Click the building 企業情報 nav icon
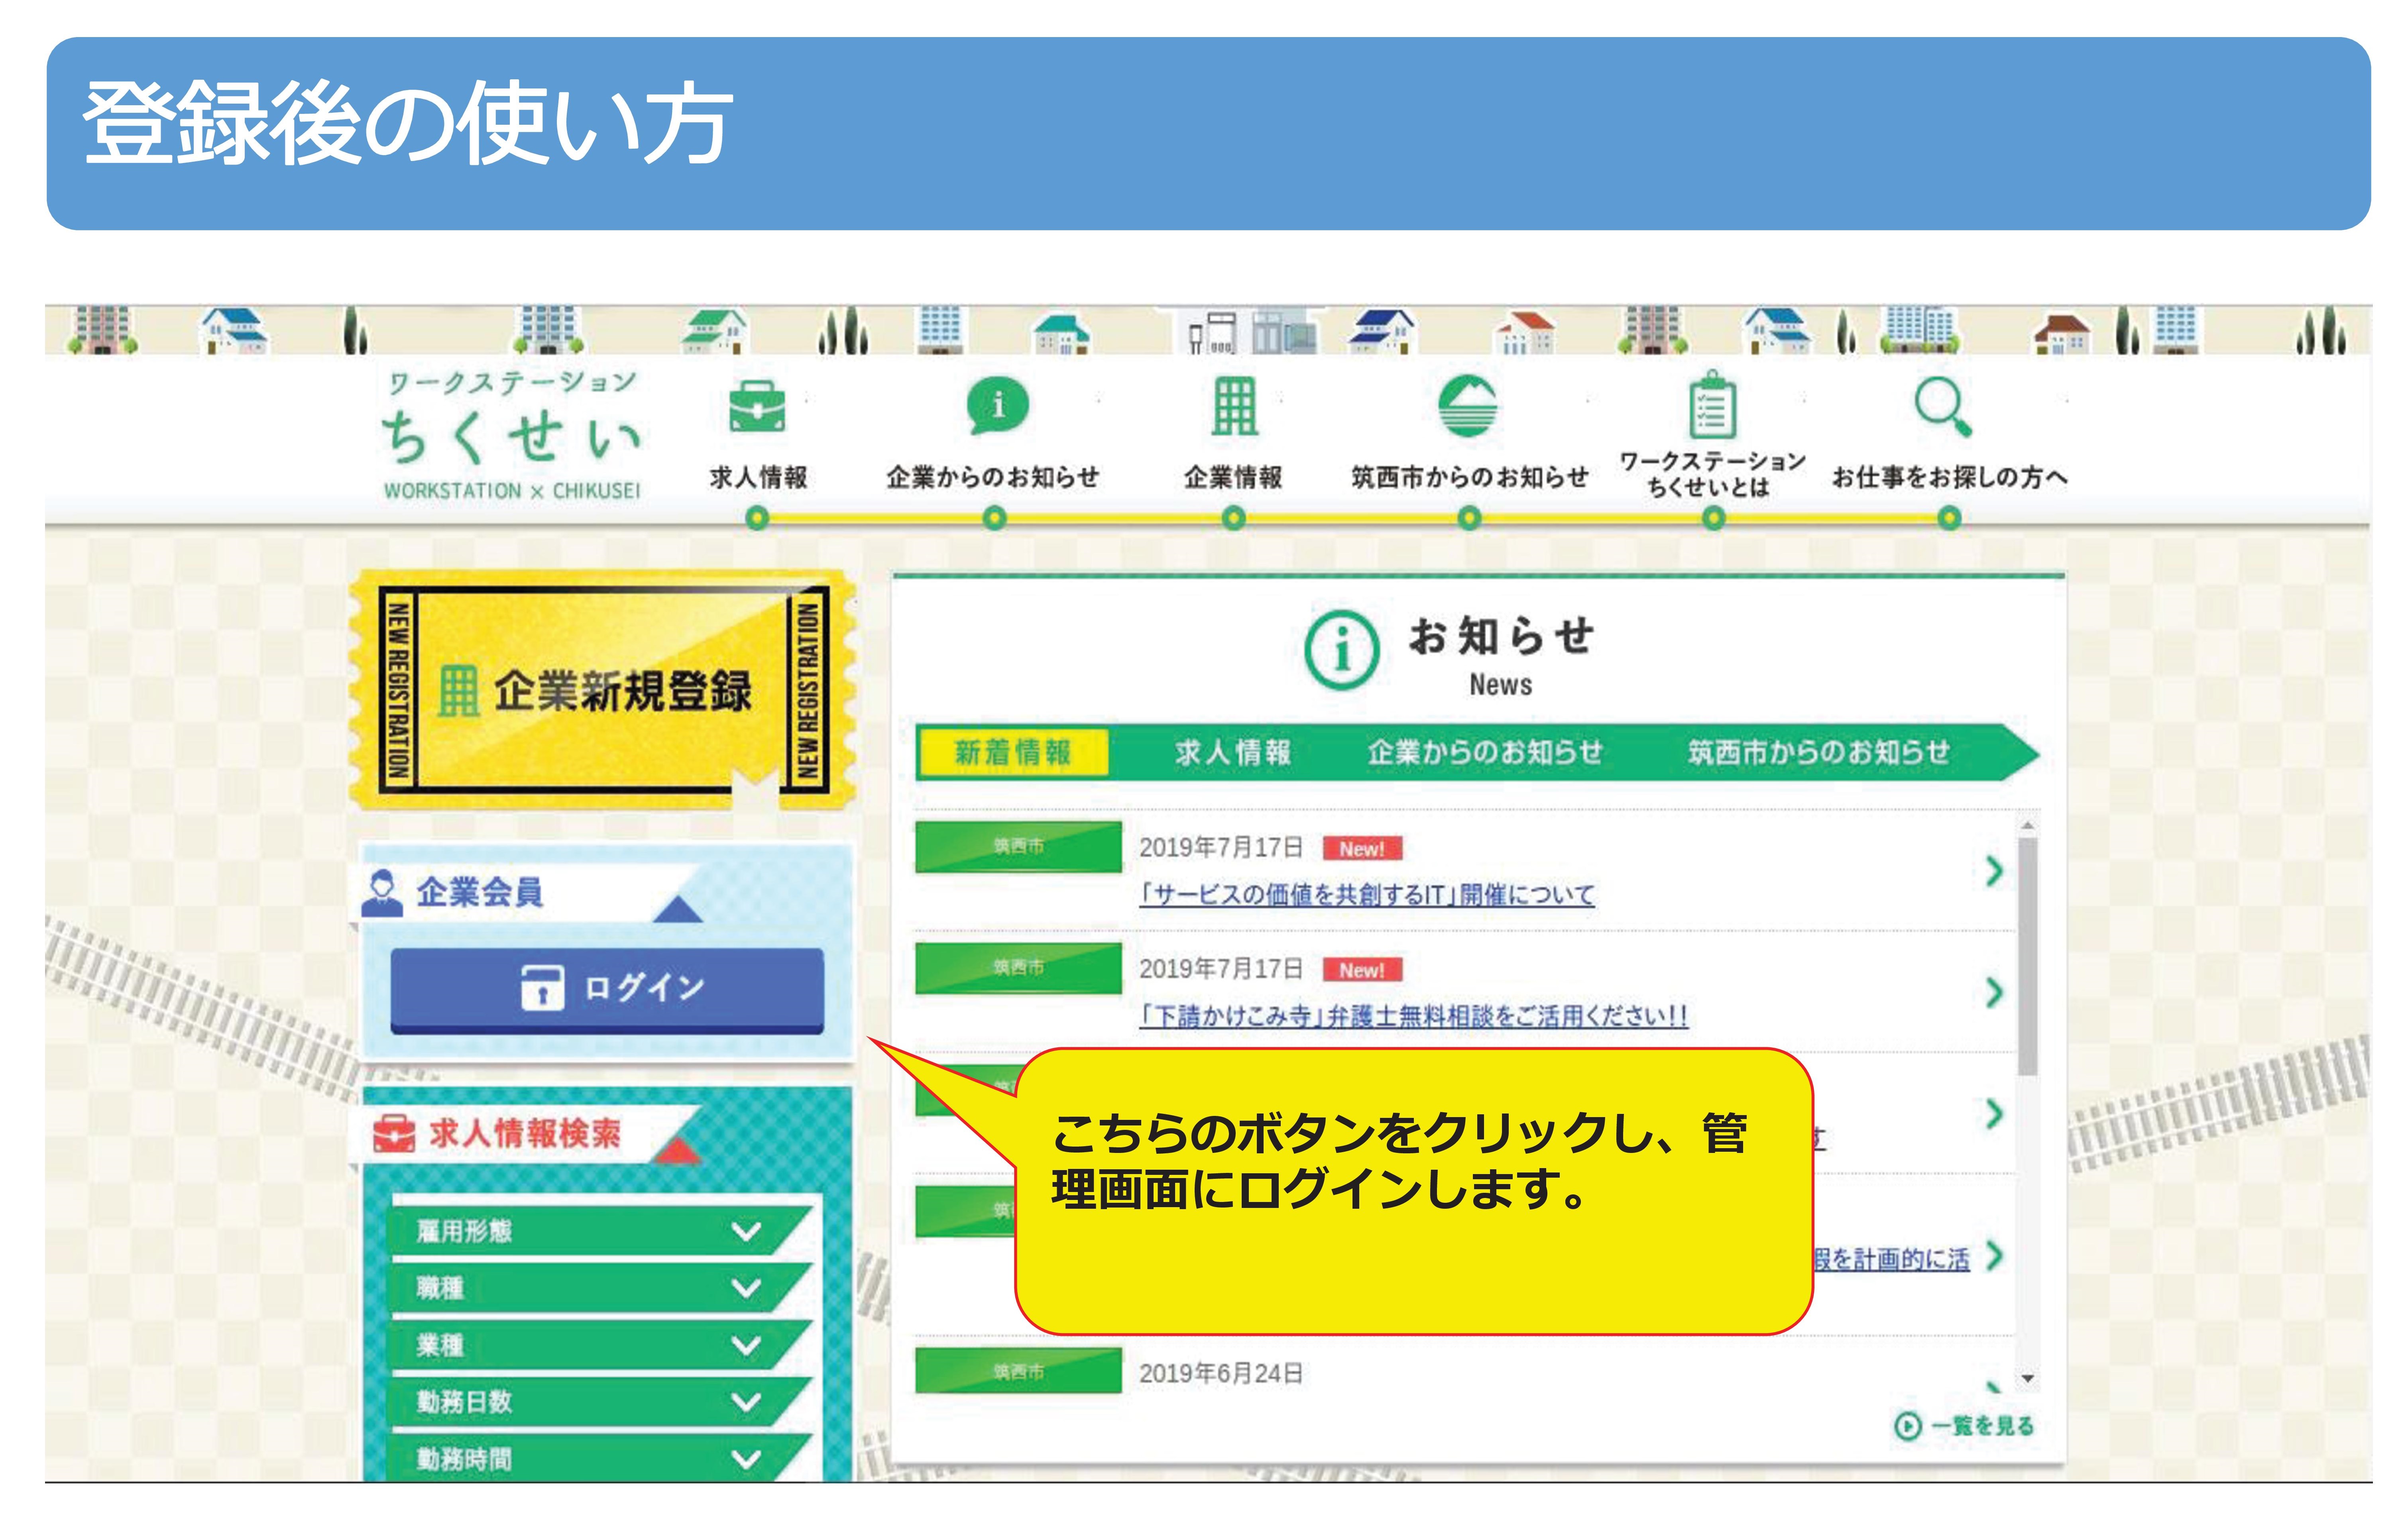 coord(1234,406)
